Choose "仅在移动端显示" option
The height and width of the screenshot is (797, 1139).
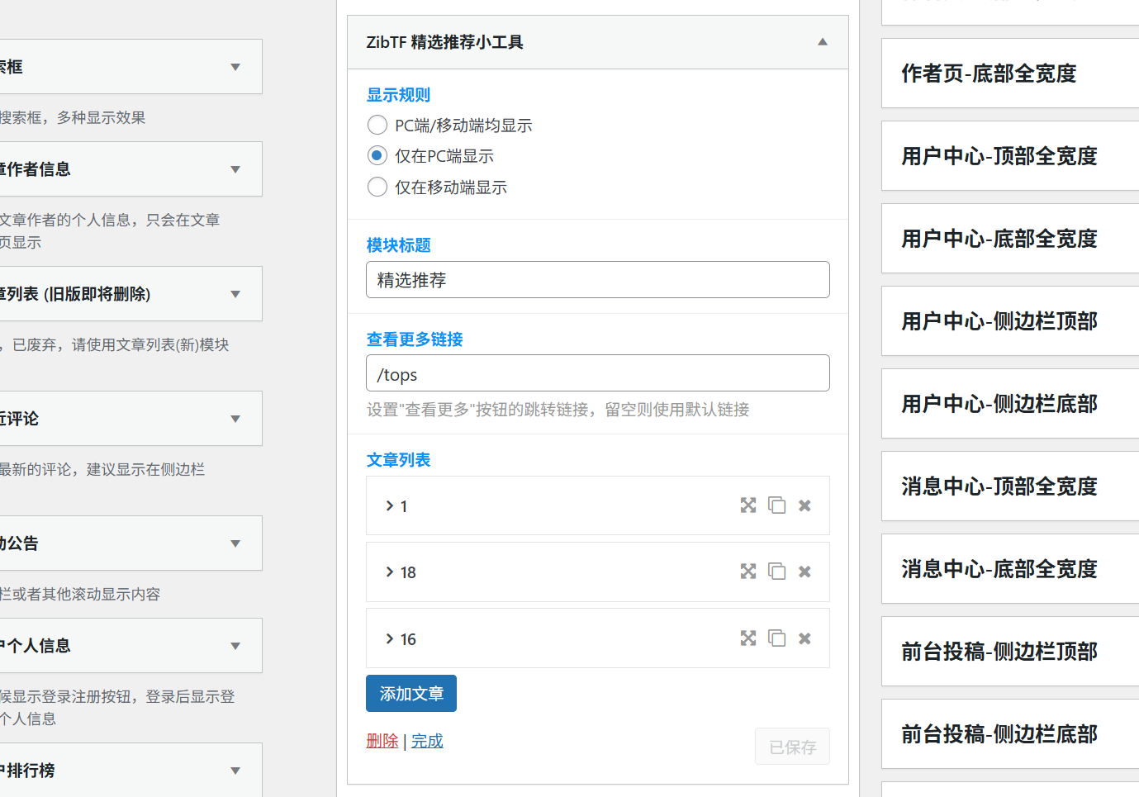(x=377, y=187)
